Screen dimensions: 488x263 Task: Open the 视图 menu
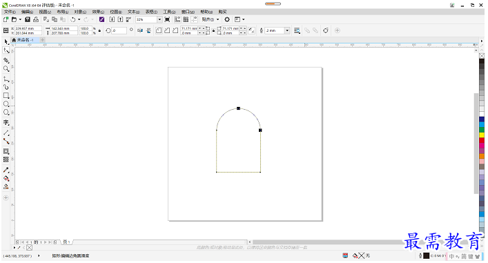[x=45, y=12]
